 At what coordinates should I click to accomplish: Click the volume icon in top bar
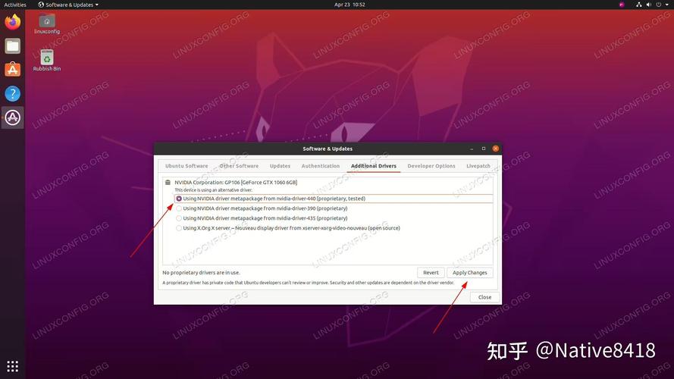tap(649, 5)
